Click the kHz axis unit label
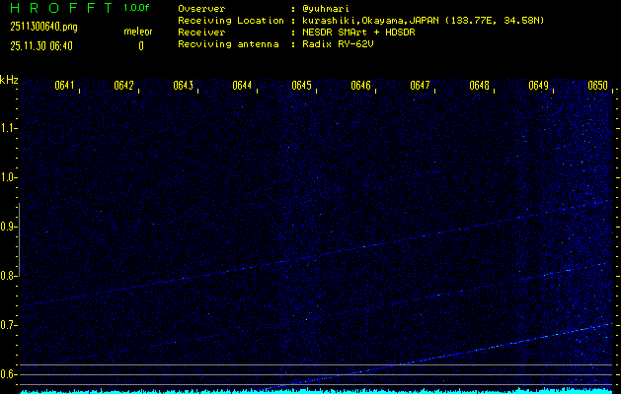Viewport: 621px width, 394px height. (x=9, y=80)
